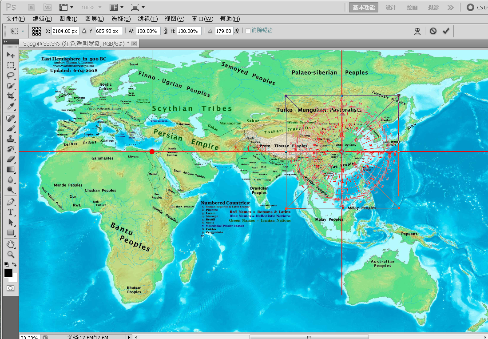Image resolution: width=488 pixels, height=339 pixels.
Task: Select the Pen tool
Action: (x=11, y=201)
